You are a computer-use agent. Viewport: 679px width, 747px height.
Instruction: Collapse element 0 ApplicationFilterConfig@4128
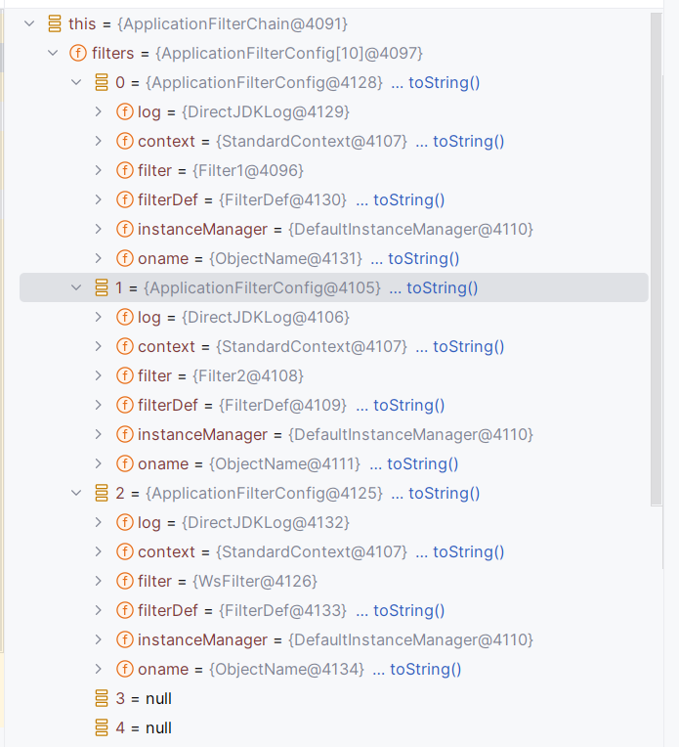(x=76, y=82)
